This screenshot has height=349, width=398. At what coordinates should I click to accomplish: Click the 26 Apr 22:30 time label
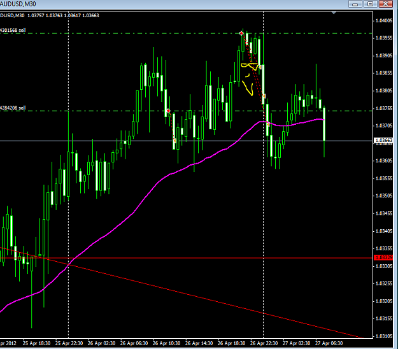264,343
